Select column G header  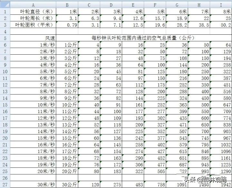tap(177, 5)
